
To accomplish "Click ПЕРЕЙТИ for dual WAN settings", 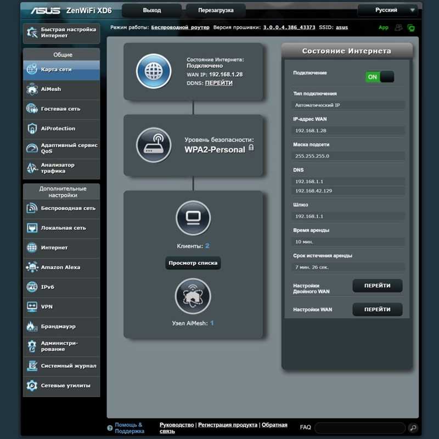I will pyautogui.click(x=377, y=285).
